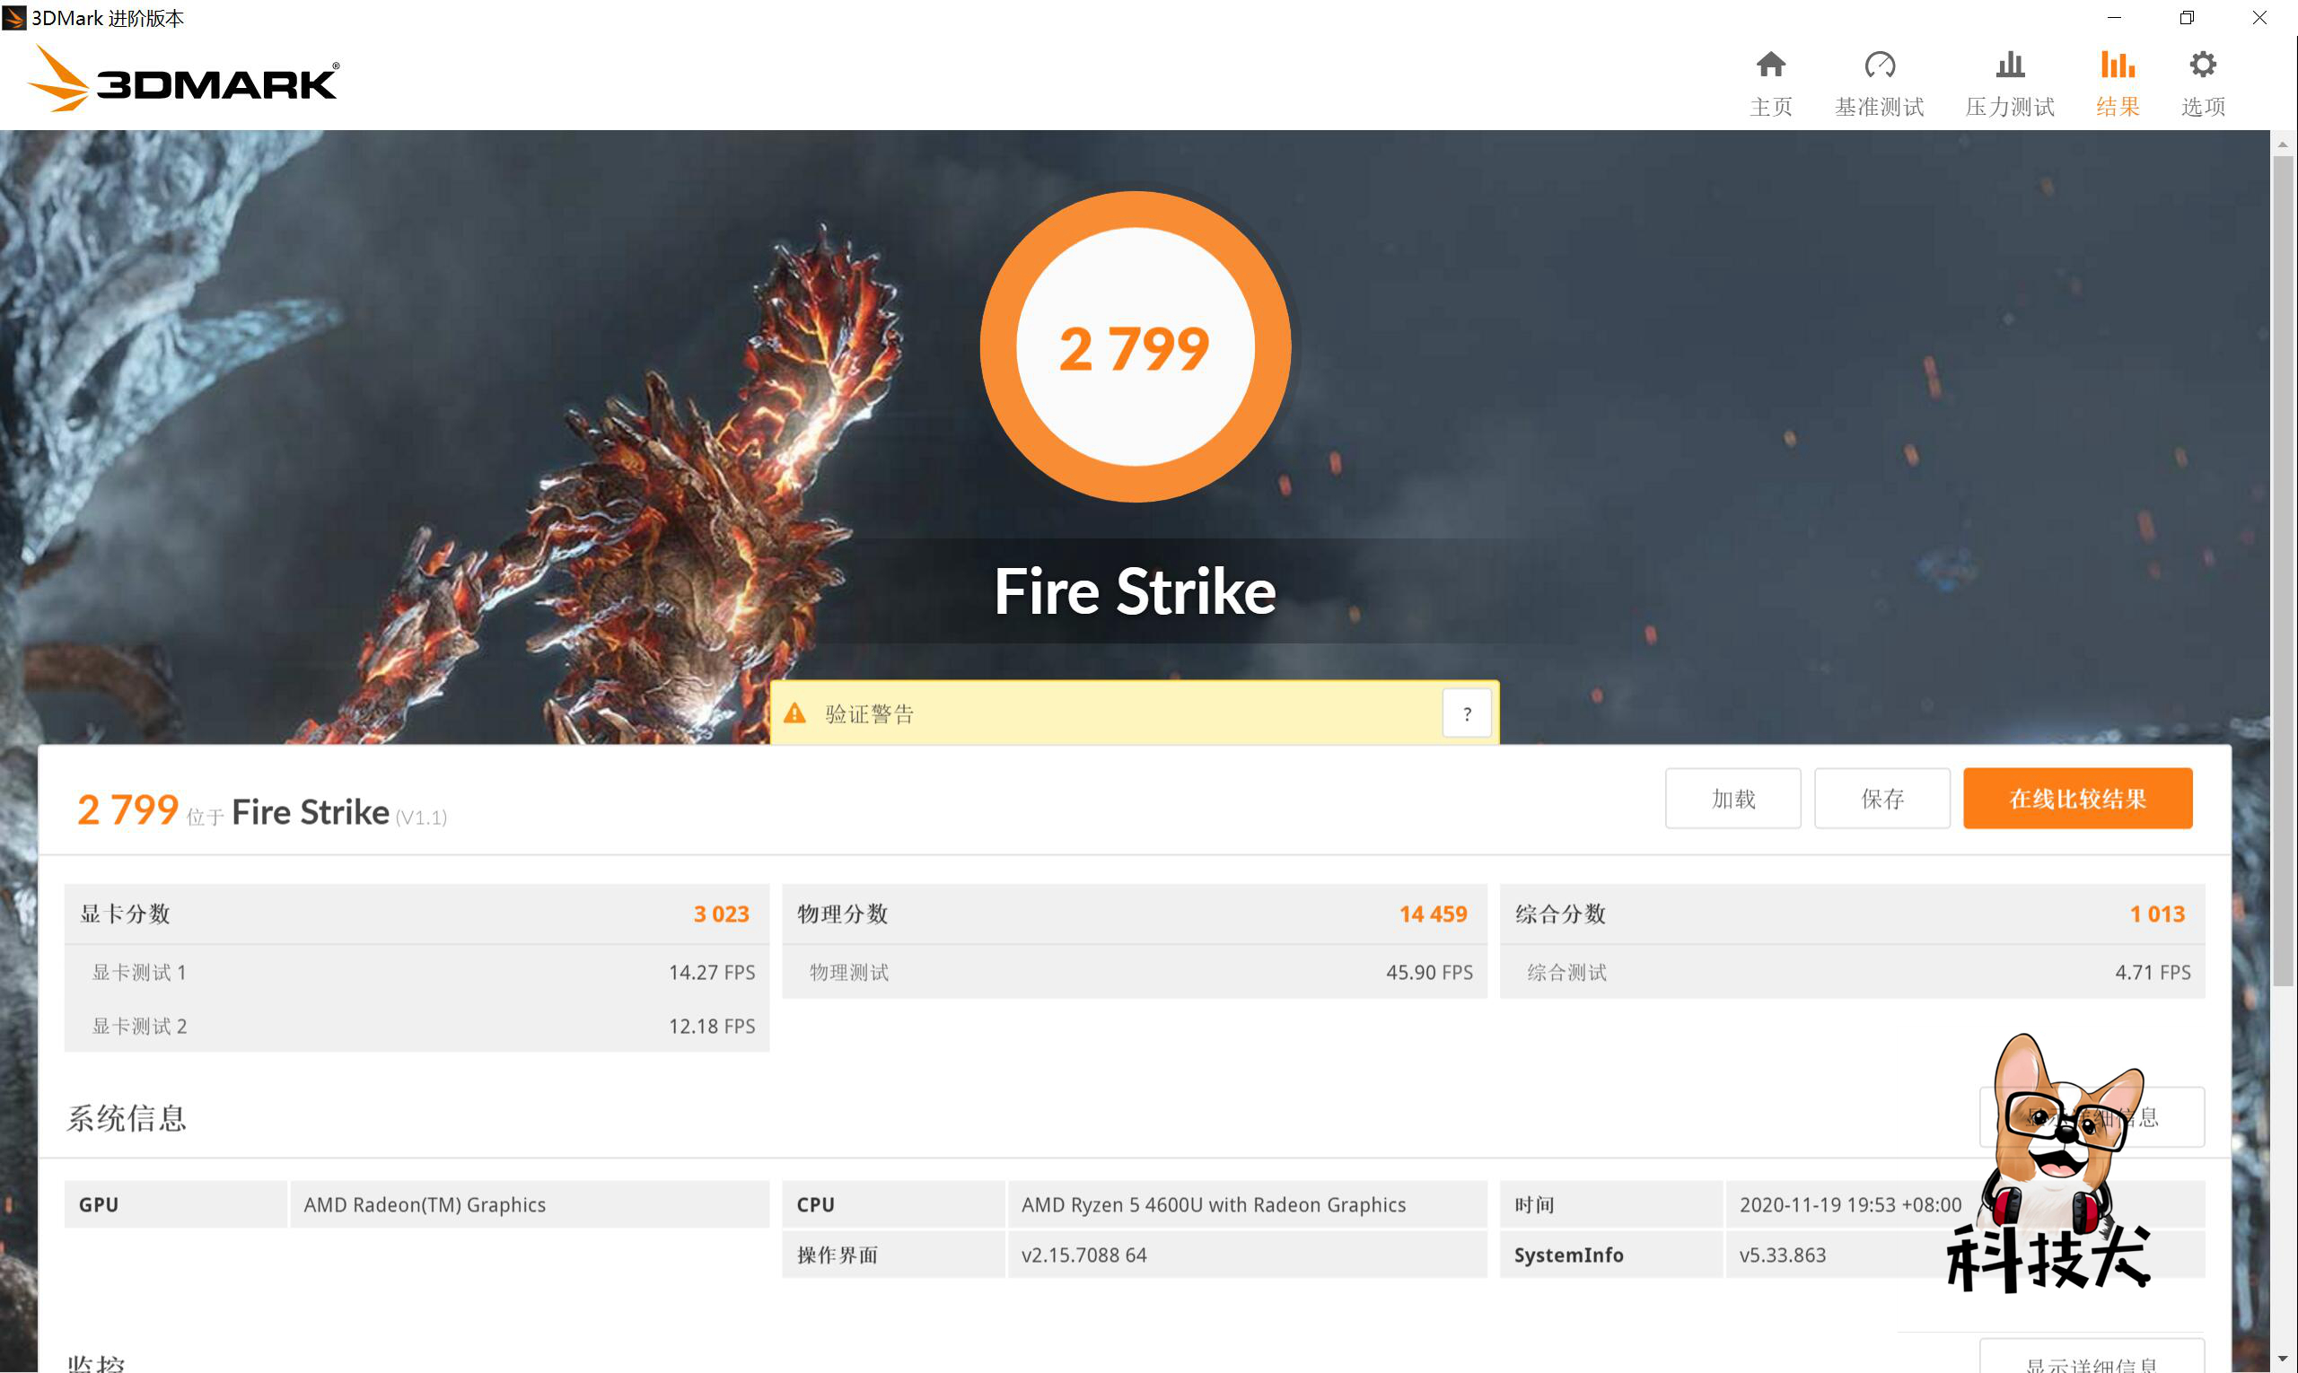
Task: Open the Options gear icon
Action: coord(2202,65)
